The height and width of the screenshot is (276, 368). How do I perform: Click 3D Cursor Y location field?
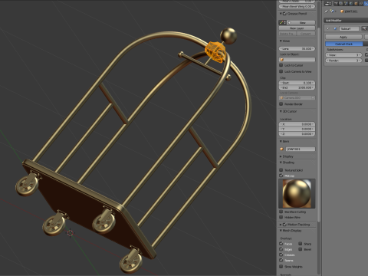[297, 129]
